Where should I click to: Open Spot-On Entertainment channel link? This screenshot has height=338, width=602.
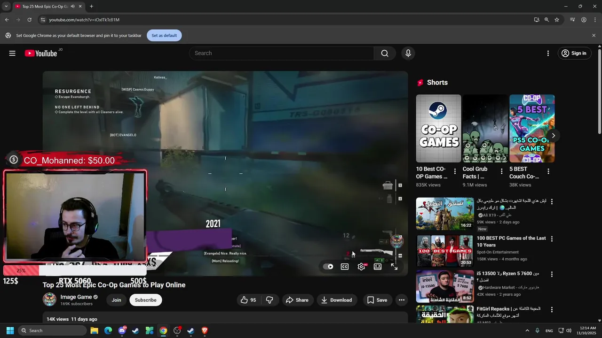tap(498, 252)
